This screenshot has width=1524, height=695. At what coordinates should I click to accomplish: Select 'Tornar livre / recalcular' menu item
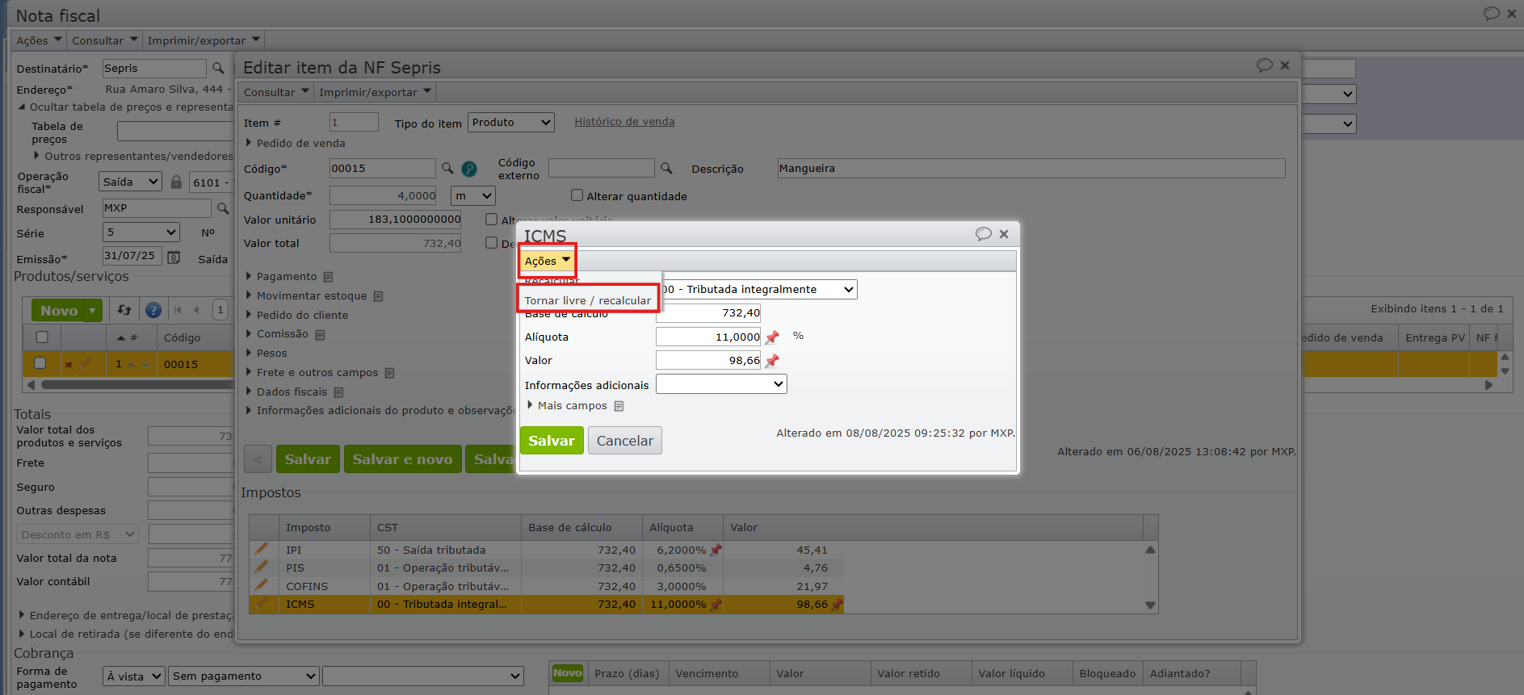[x=587, y=300]
